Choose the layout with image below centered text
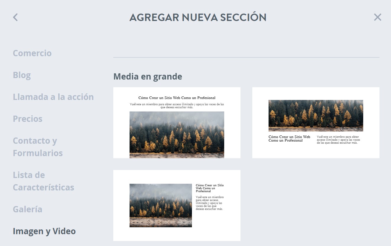 click(177, 123)
